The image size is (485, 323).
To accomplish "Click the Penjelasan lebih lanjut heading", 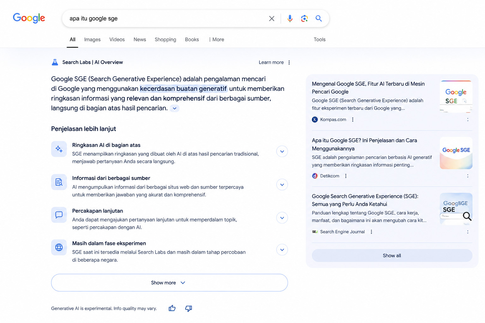I will (x=84, y=129).
